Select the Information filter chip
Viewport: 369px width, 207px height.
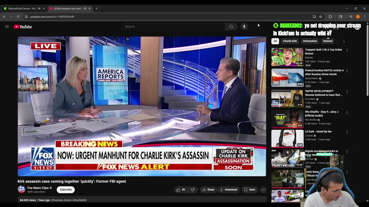click(310, 41)
